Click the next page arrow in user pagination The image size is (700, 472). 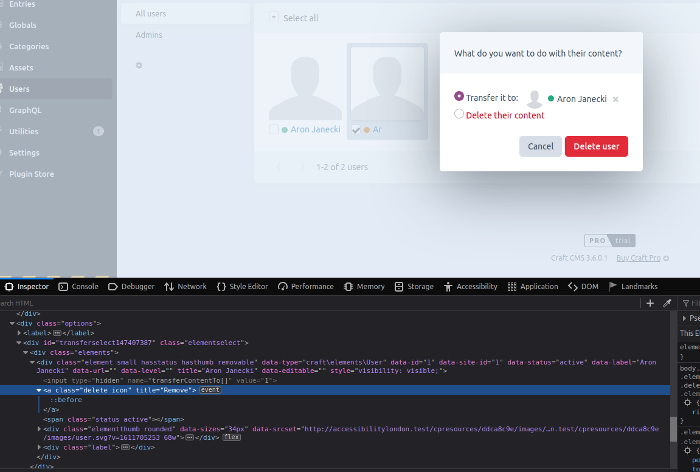302,166
